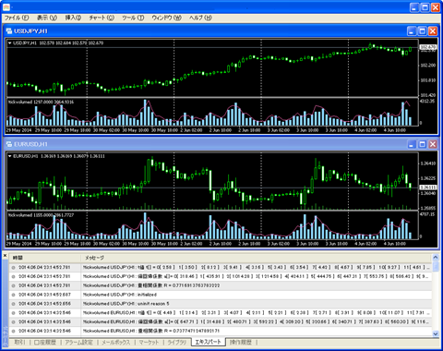The height and width of the screenshot is (351, 443).
Task: Click the info icon of the first log row
Action: click(13, 268)
